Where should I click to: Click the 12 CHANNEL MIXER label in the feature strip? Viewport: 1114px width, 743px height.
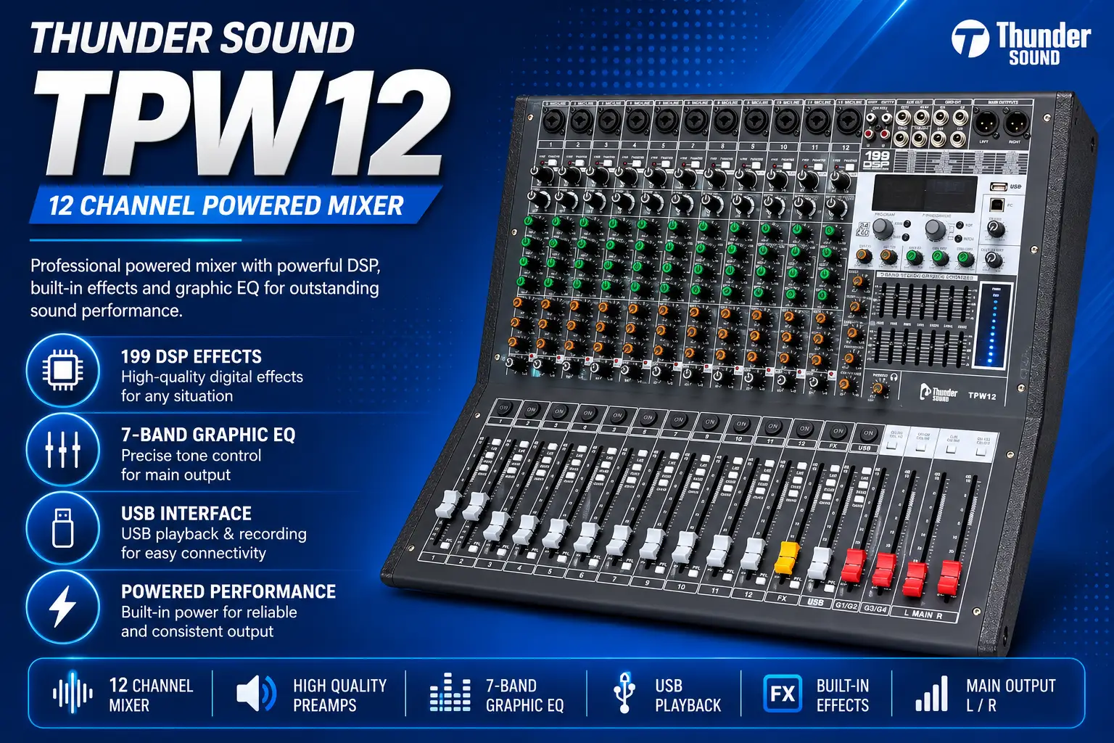(151, 695)
